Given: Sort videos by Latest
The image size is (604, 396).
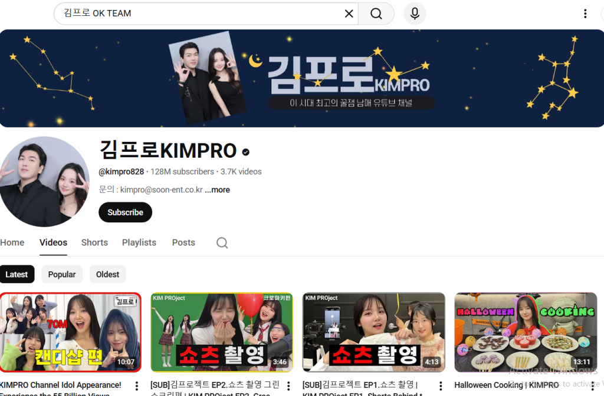Looking at the screenshot, I should 17,274.
